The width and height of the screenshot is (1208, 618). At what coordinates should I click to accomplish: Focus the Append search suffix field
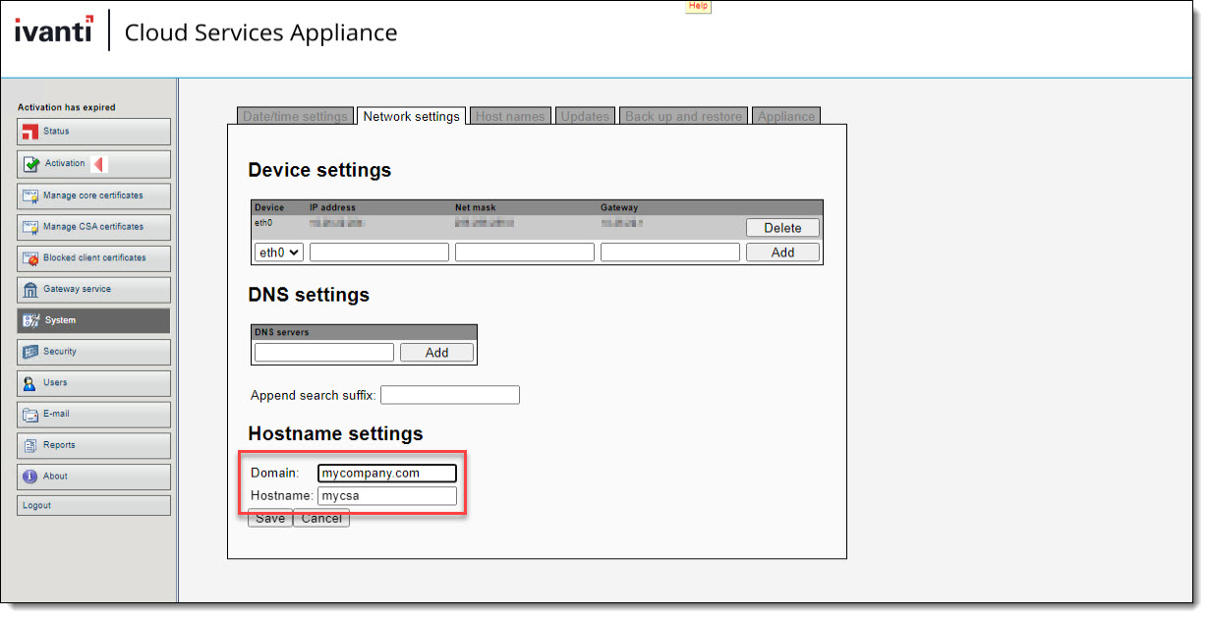pos(449,396)
